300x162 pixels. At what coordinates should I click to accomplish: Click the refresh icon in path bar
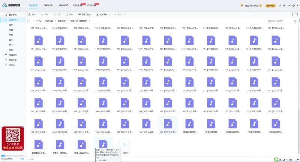[40, 21]
